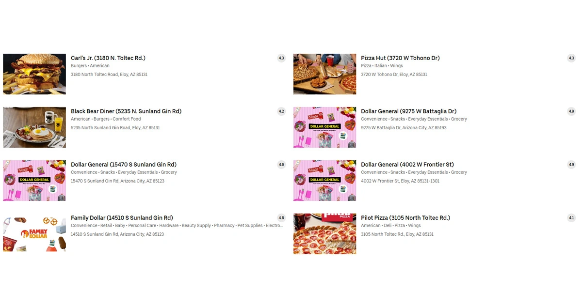Open Dollar General (9275 W Battaglia Dr) title

click(408, 111)
